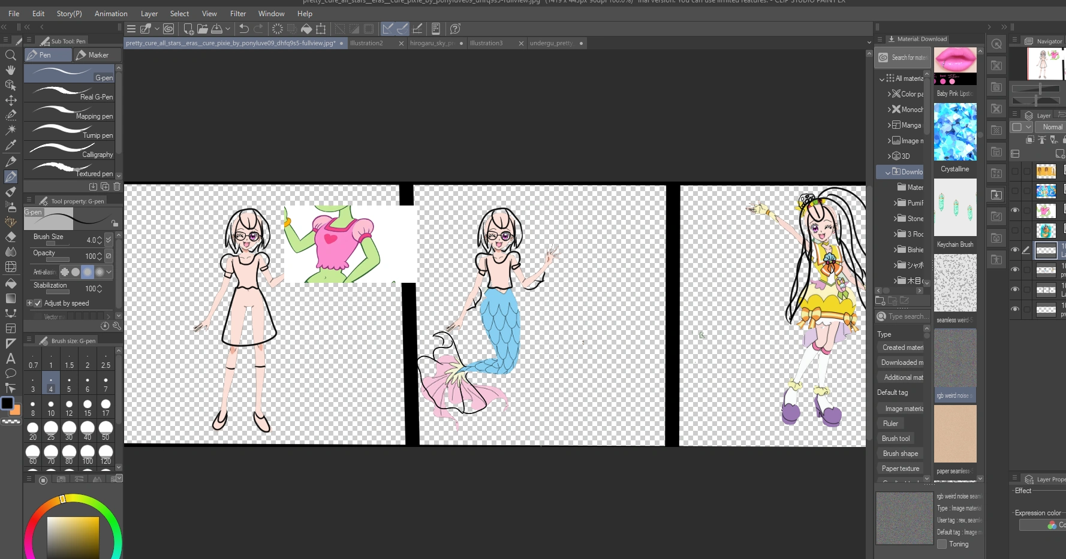Screen dimensions: 1066x559
Task: Adjust the Brush Size slider
Action: [58, 244]
